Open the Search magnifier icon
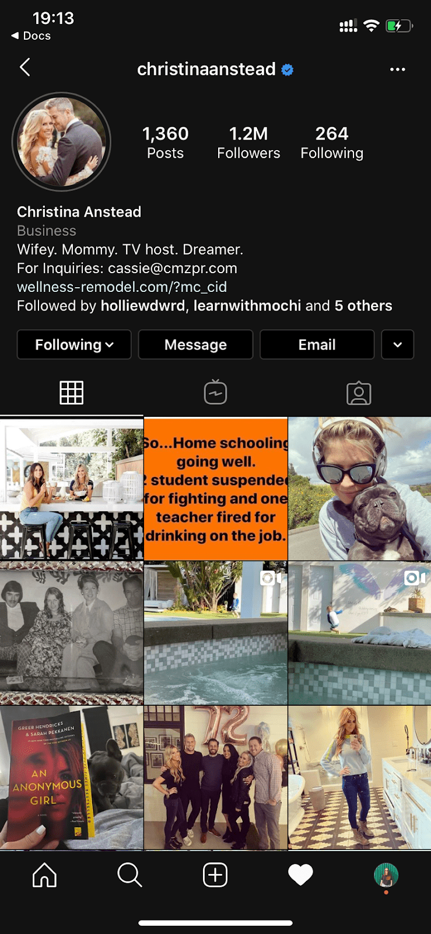Screen dimensions: 431x934 (x=129, y=875)
